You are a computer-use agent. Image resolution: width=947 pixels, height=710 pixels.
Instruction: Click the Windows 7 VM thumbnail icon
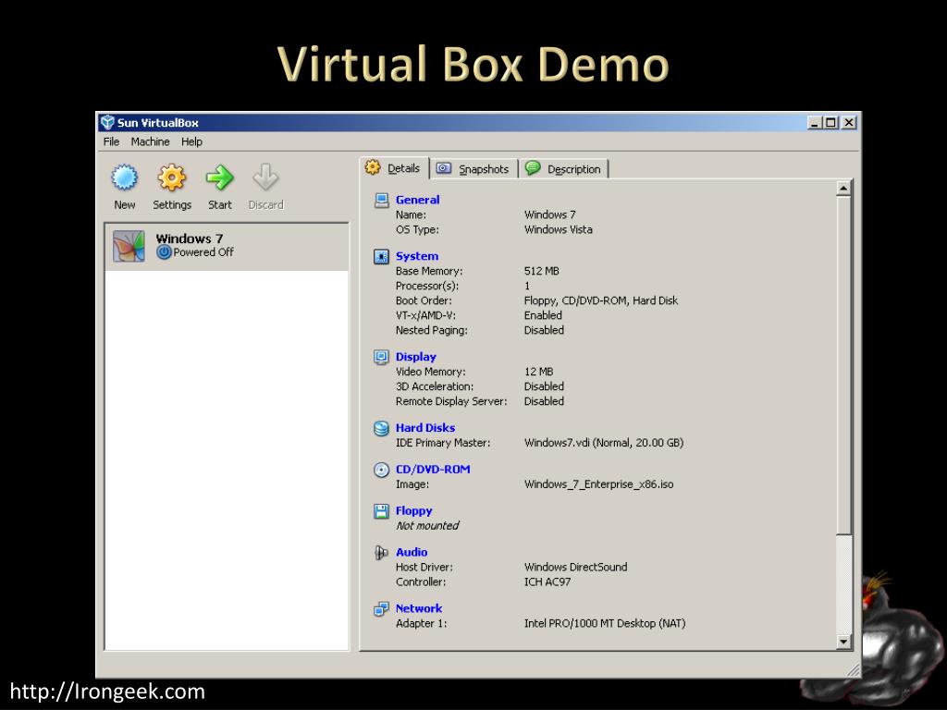(129, 246)
